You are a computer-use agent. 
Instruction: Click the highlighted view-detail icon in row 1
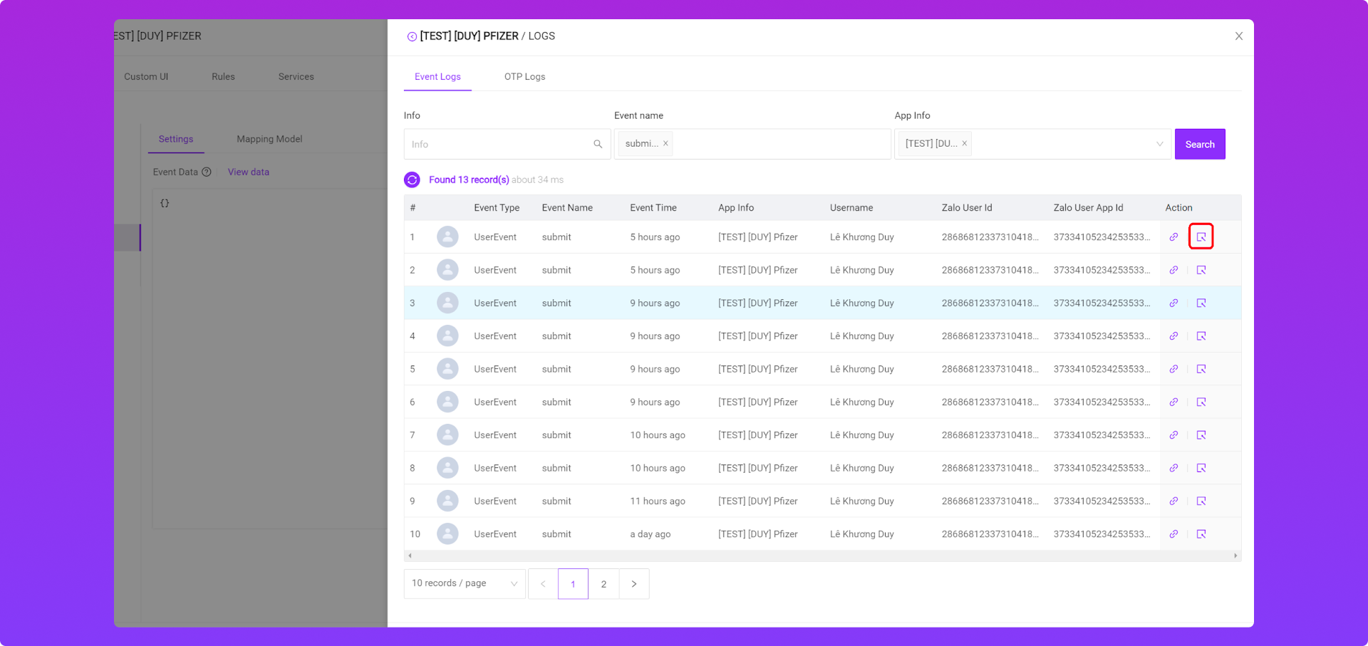(1201, 236)
